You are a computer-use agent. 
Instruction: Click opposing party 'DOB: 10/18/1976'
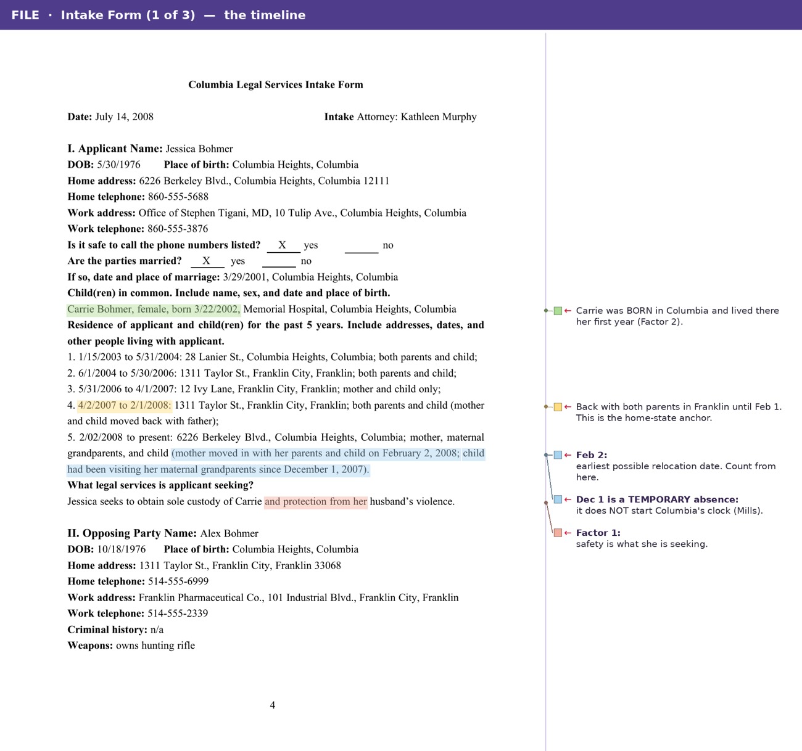(107, 549)
